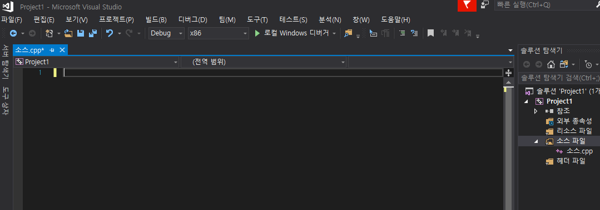The width and height of the screenshot is (600, 210).
Task: Open the 프로젝트(P) menu
Action: [x=116, y=20]
